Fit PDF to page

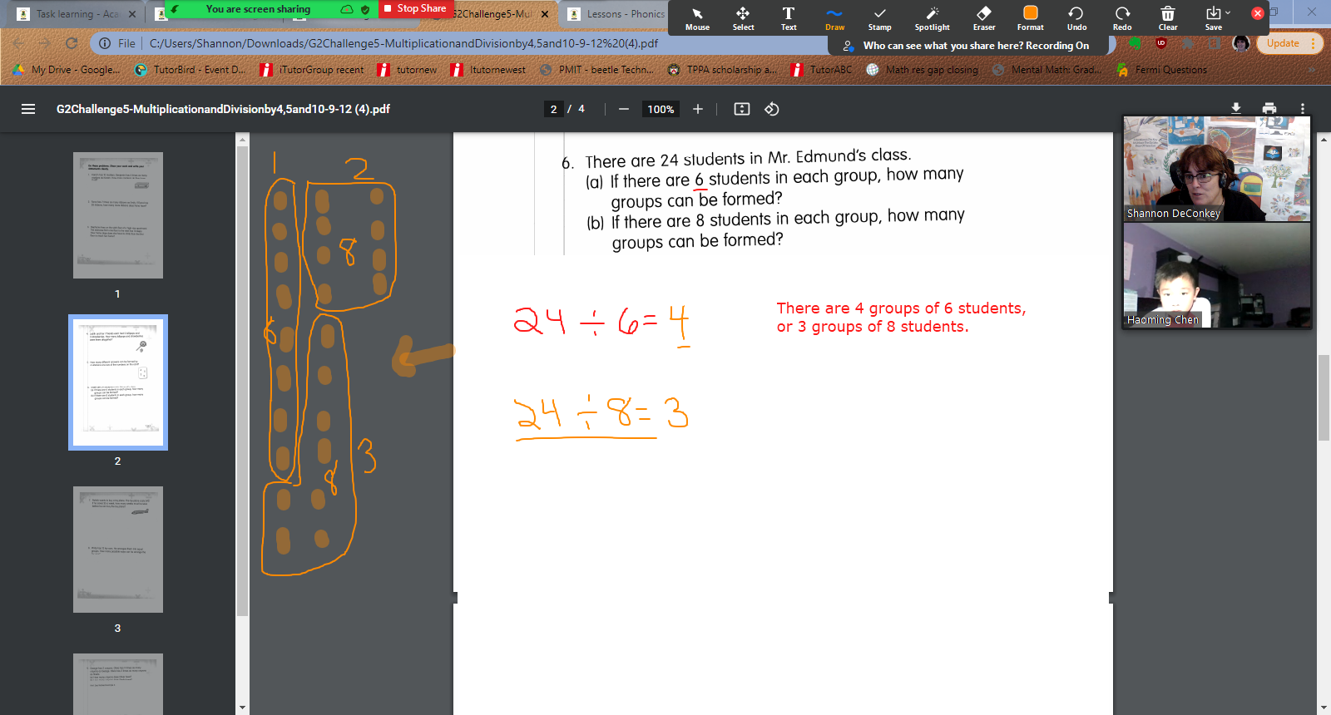coord(742,109)
